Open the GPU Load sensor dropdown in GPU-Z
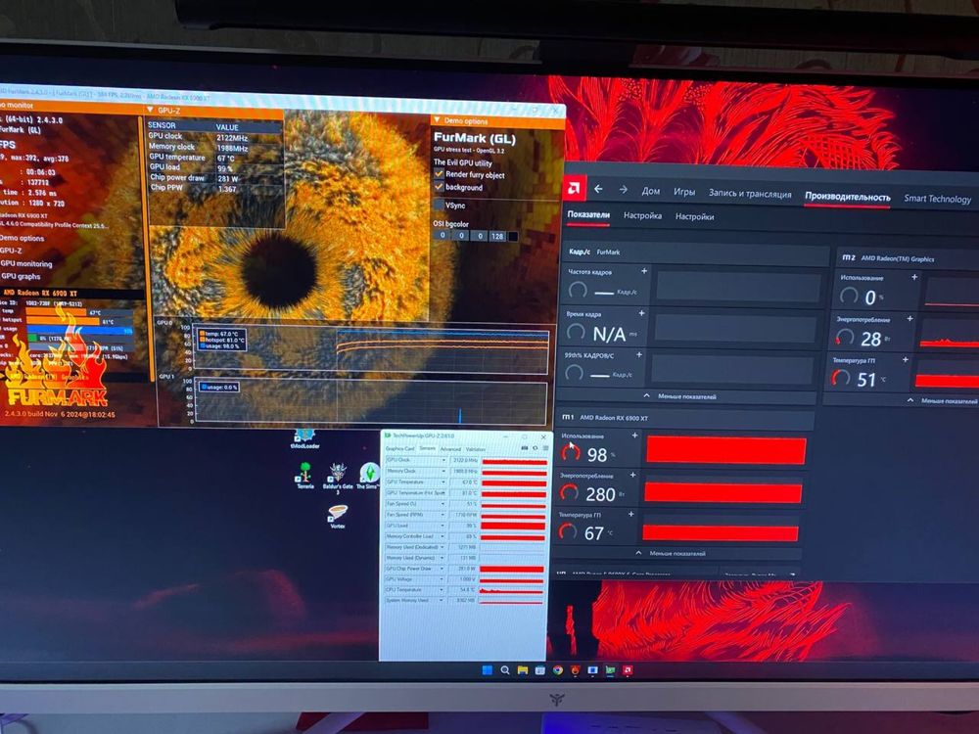979x734 pixels. (x=443, y=526)
